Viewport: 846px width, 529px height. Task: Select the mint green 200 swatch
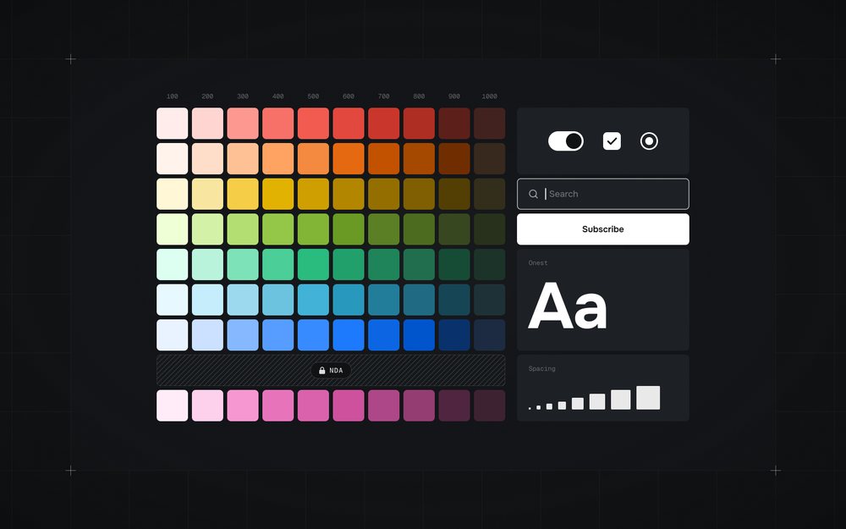pos(207,264)
